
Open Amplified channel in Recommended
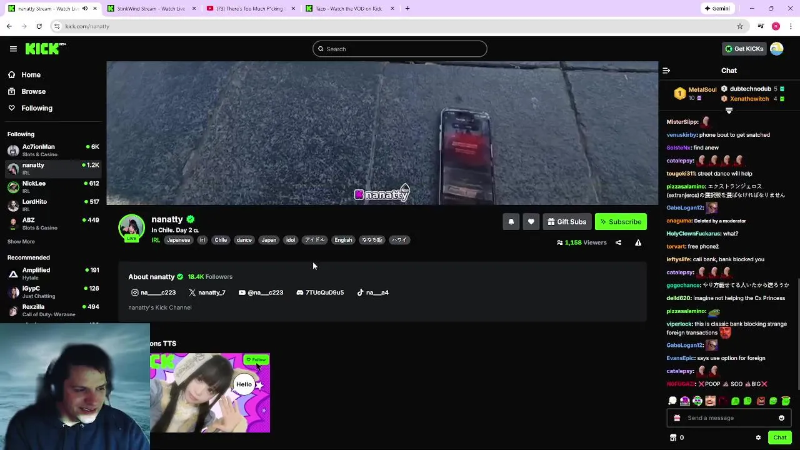click(53, 274)
